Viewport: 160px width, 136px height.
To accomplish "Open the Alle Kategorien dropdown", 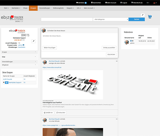I will 111,19.
